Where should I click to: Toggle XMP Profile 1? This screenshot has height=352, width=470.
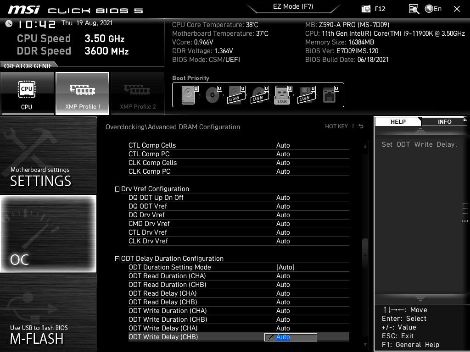[x=82, y=93]
